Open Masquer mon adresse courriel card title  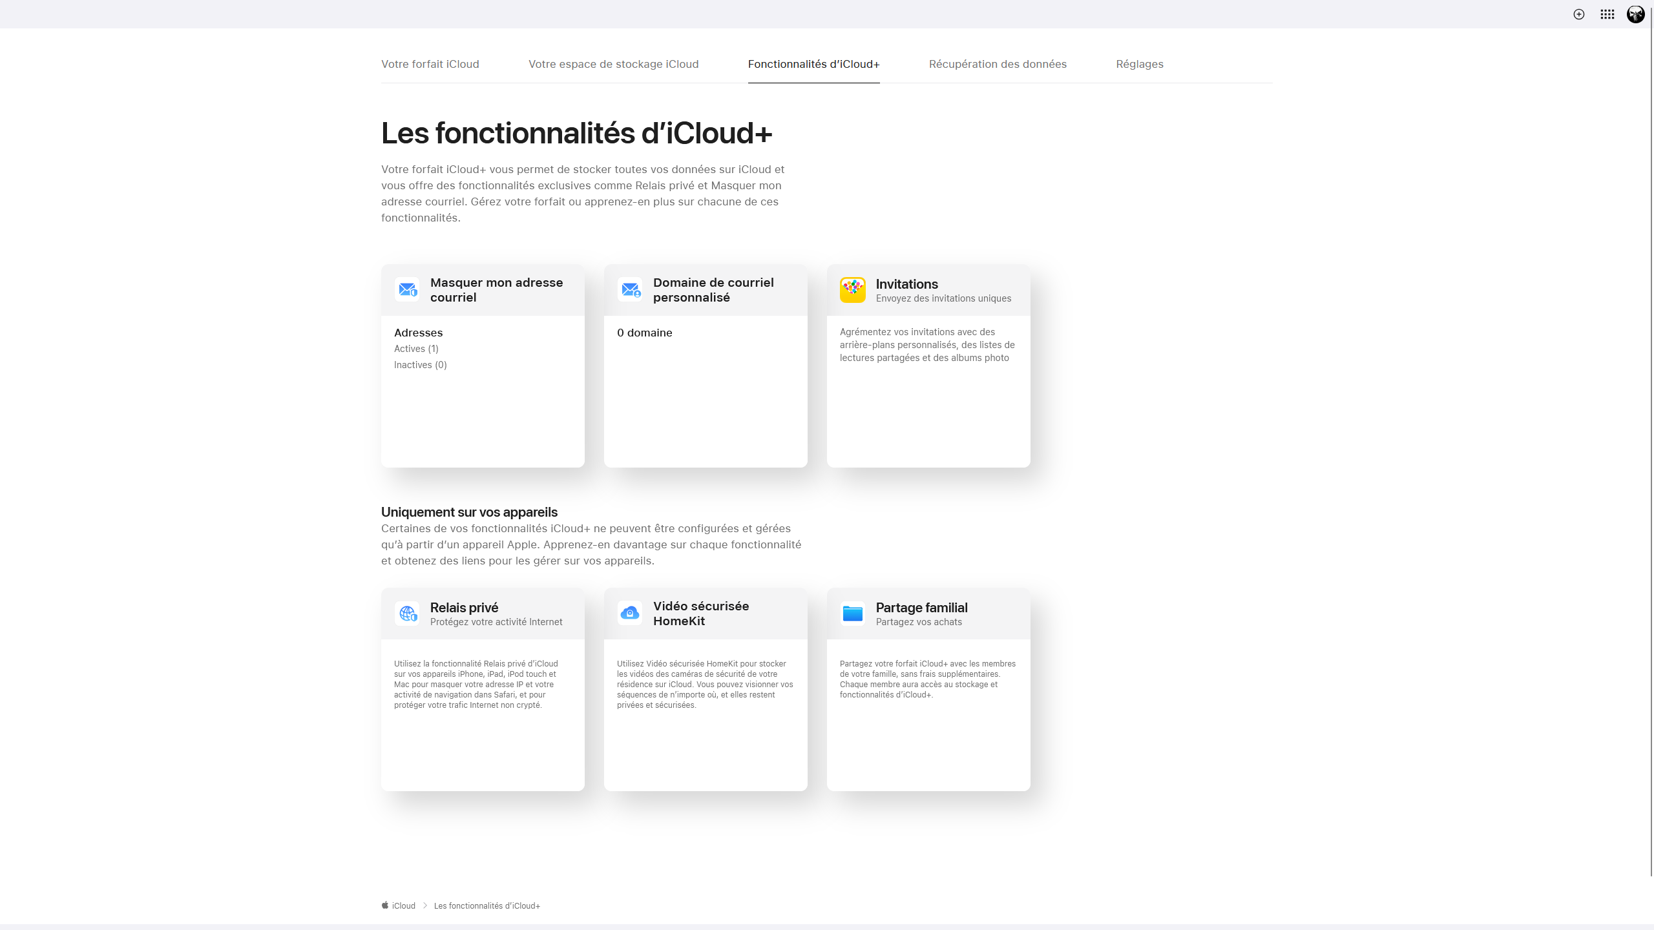[x=496, y=290]
